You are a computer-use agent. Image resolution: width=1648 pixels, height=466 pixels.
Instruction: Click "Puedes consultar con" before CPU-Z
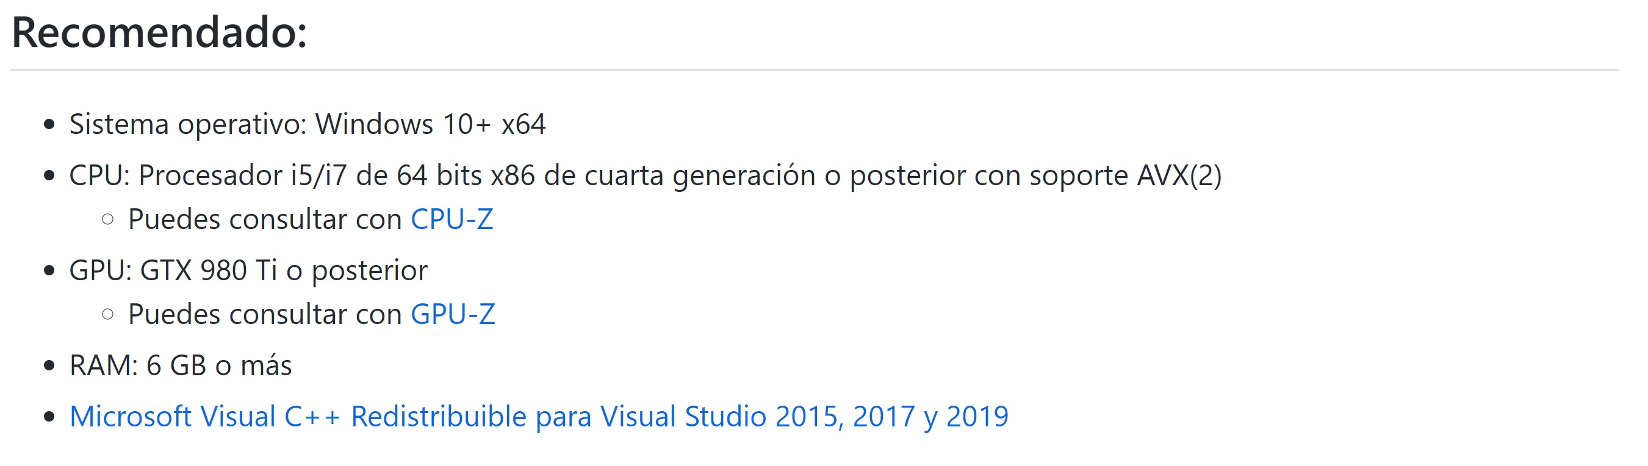tap(264, 219)
